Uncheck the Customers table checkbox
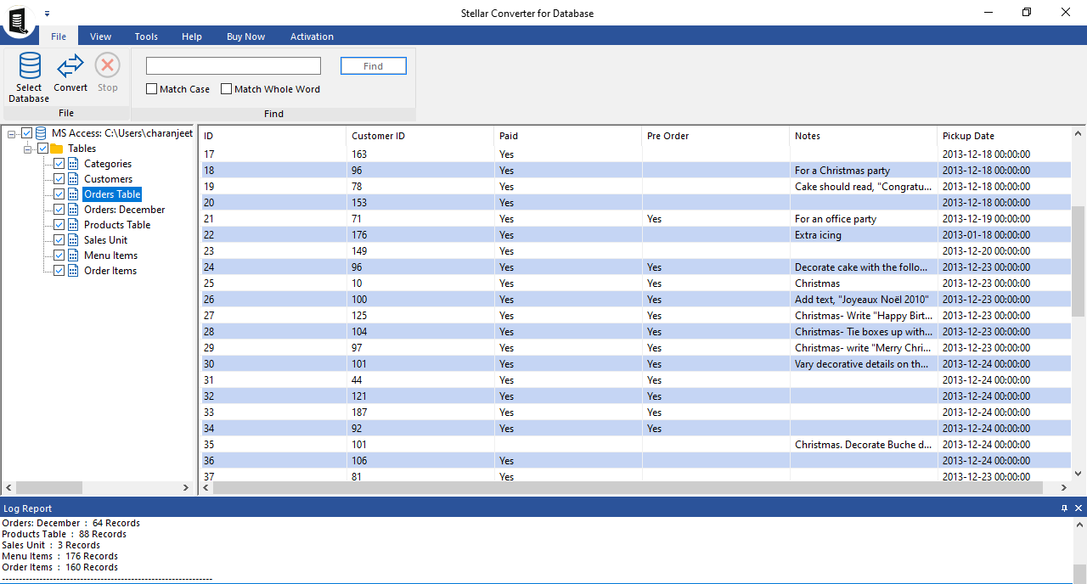This screenshot has height=584, width=1087. pyautogui.click(x=59, y=179)
